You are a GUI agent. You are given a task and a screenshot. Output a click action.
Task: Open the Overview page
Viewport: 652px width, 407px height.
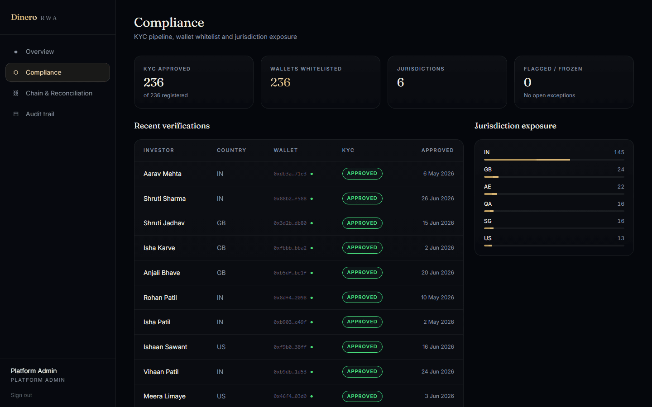coord(58,52)
